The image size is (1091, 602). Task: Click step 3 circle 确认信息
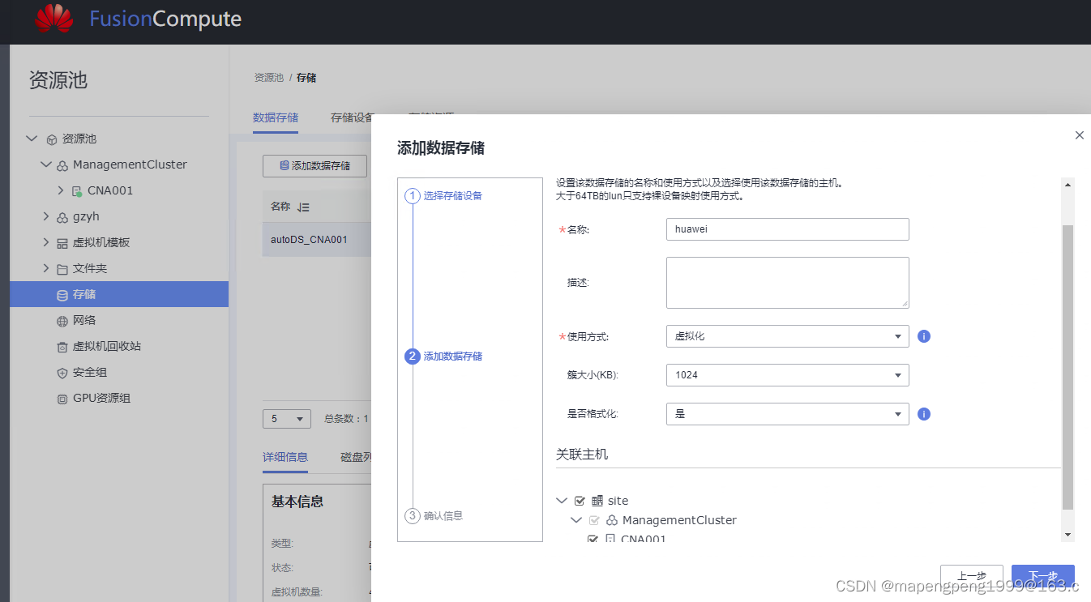(412, 516)
